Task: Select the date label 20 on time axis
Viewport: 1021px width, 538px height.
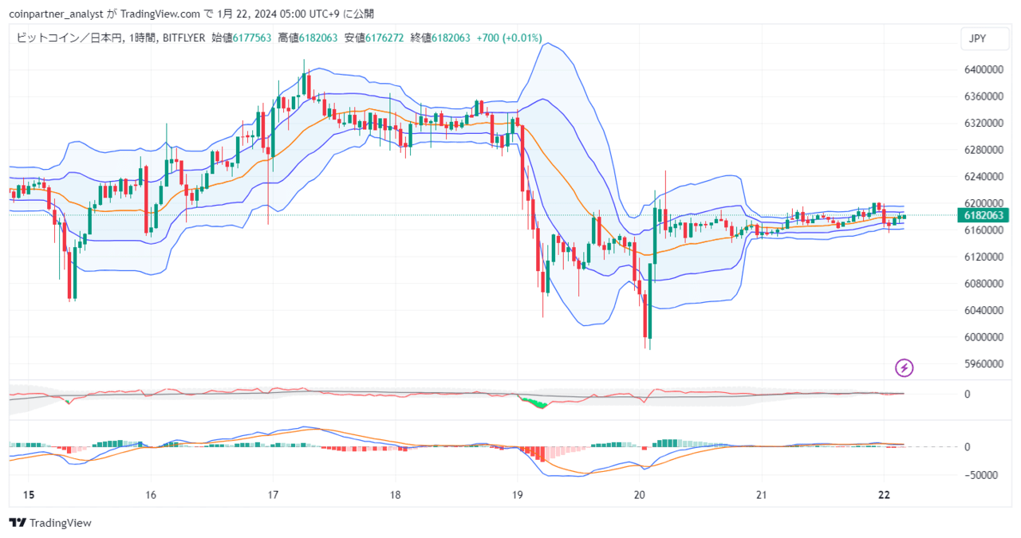Action: (639, 495)
